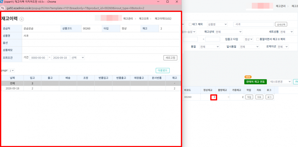Open the page number dropdown
This screenshot has width=298, height=147.
[12, 71]
